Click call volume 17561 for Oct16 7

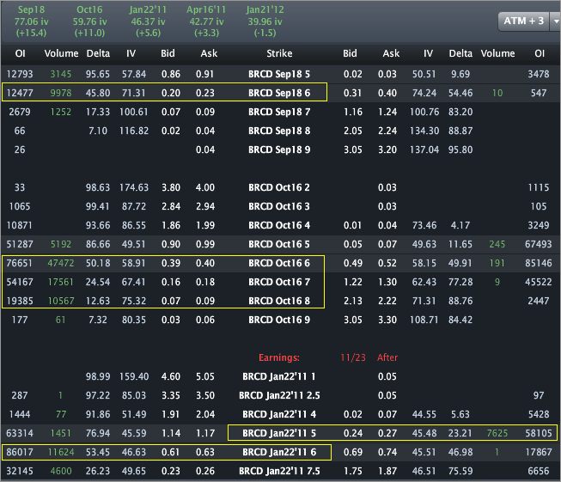61,282
